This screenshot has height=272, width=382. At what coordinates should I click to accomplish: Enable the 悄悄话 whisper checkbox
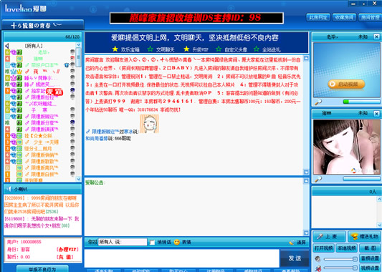152,243
